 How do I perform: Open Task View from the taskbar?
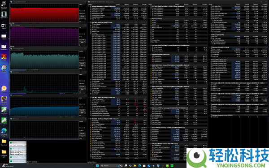point(126,166)
